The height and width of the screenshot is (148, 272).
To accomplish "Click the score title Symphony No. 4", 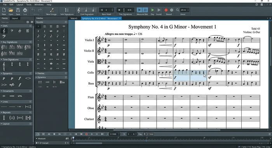I will click(172, 27).
